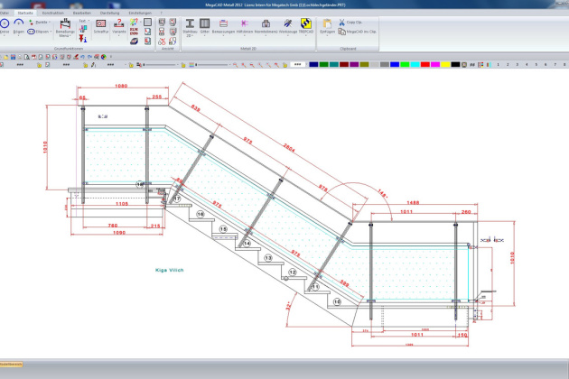Expand the Ellipsen dropdown
The height and width of the screenshot is (379, 569).
(41, 31)
